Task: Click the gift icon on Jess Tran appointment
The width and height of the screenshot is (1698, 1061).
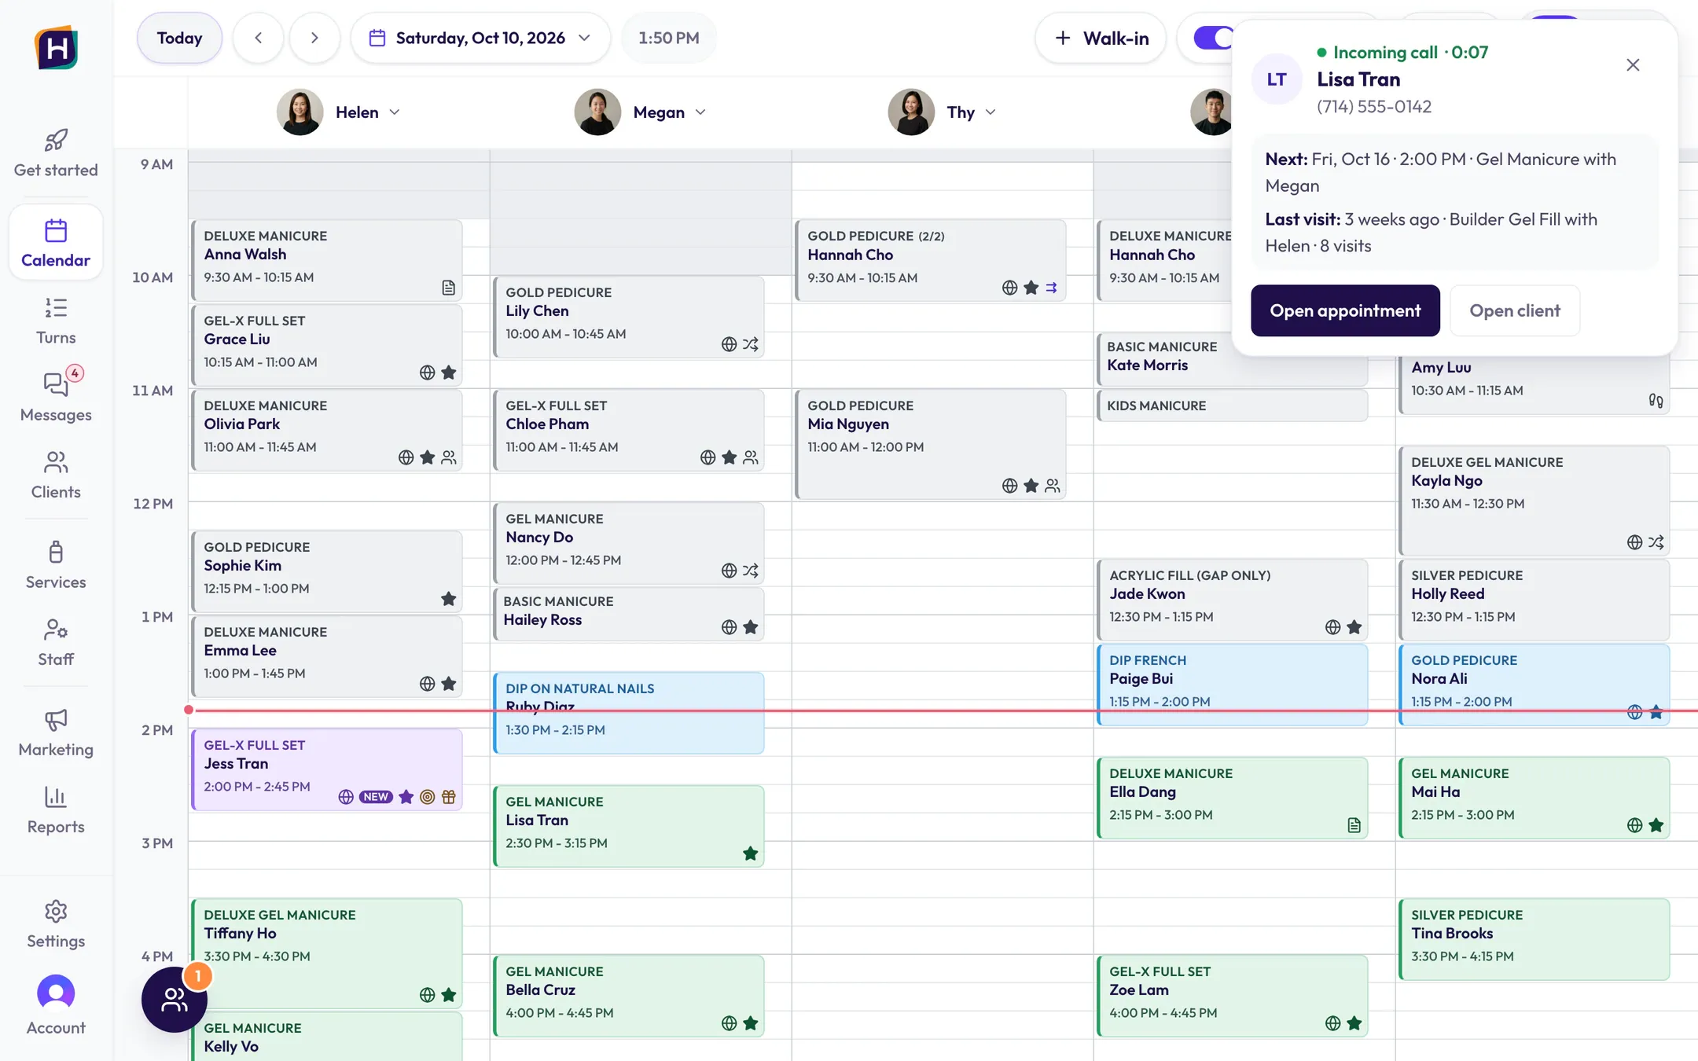Action: 448,797
